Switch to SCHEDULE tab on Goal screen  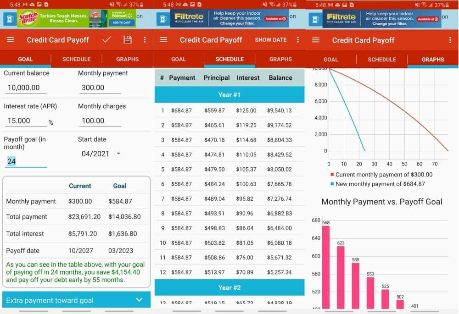tap(76, 59)
